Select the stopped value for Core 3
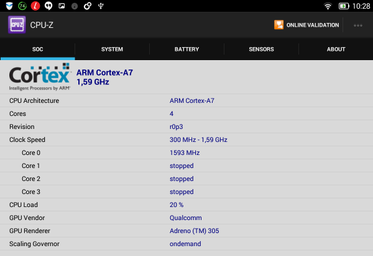 coord(182,192)
